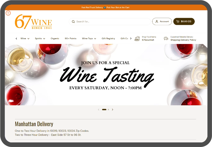
Task: Click the shipping delivery truck icon
Action: [166, 38]
